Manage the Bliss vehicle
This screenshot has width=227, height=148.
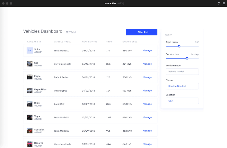coord(147,104)
